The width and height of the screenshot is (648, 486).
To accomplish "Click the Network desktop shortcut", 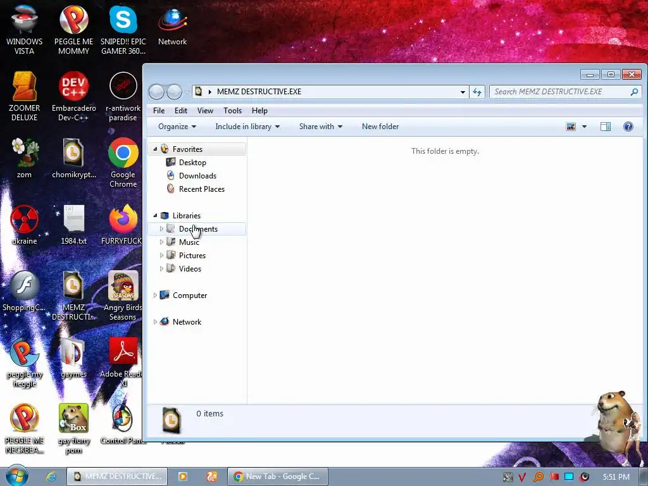I will pos(172,25).
